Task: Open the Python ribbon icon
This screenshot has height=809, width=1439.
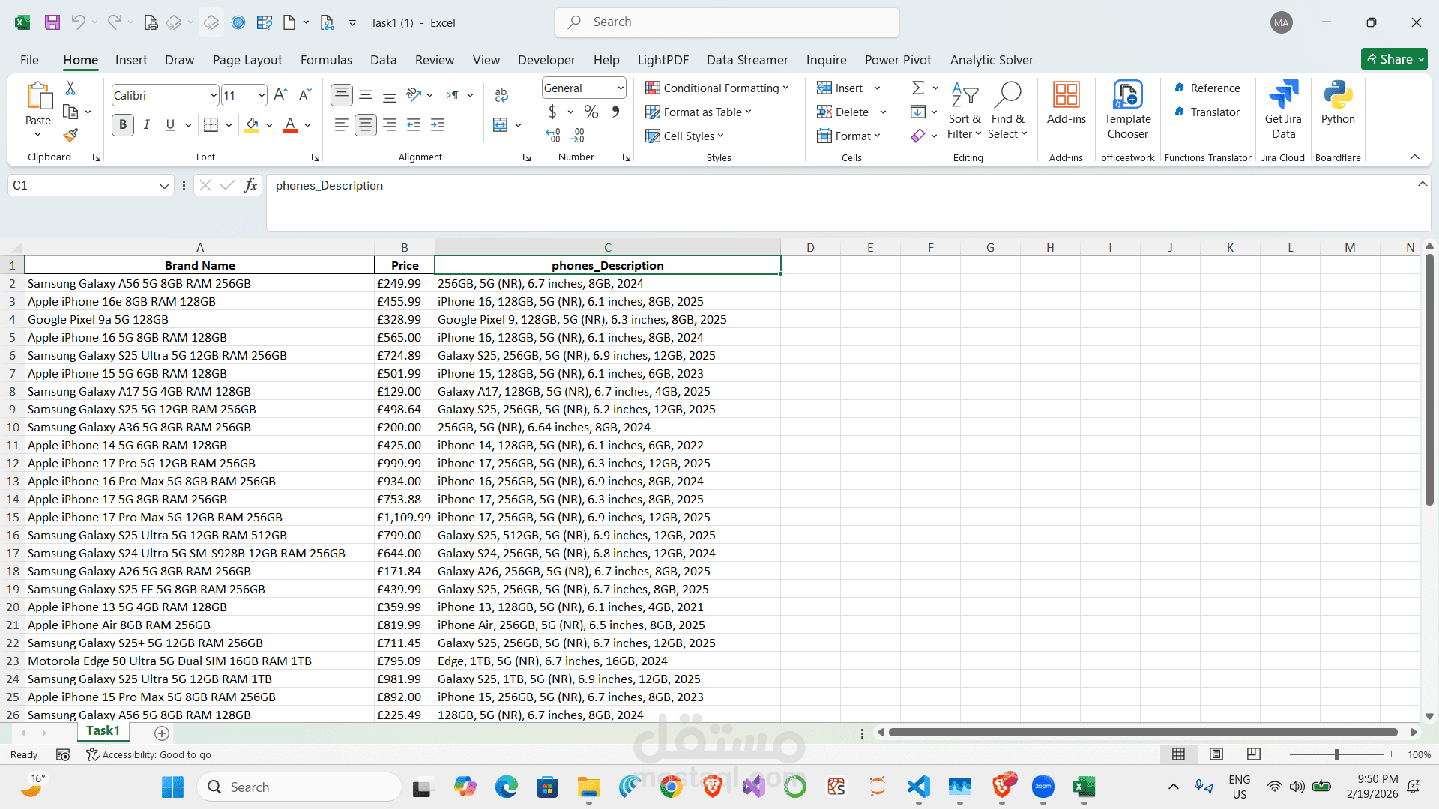Action: click(1337, 103)
